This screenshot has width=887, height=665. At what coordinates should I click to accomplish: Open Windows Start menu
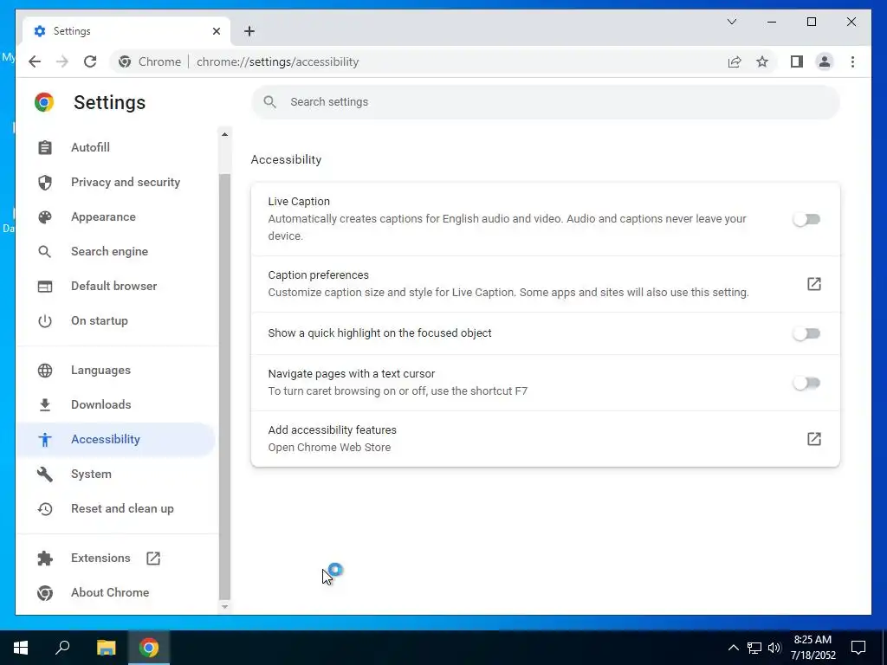click(x=21, y=648)
